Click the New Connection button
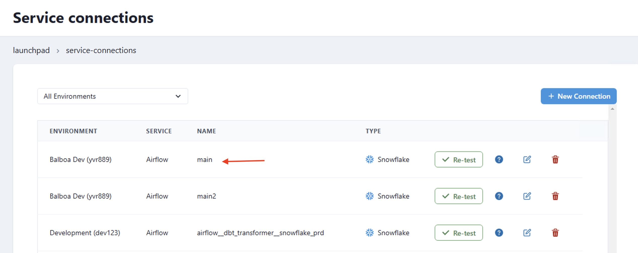Screen dimensions: 638x253 coord(578,96)
